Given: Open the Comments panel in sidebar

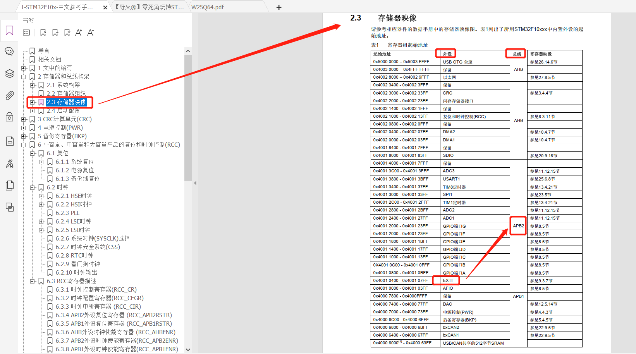Looking at the screenshot, I should coord(9,51).
